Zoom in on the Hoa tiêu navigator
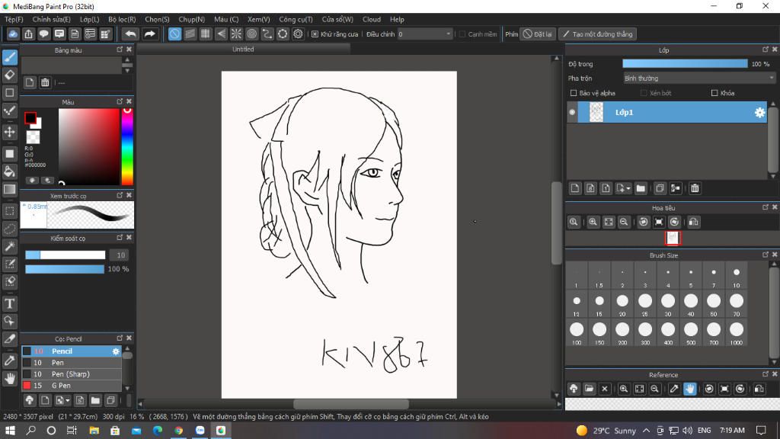The image size is (780, 439). click(593, 222)
